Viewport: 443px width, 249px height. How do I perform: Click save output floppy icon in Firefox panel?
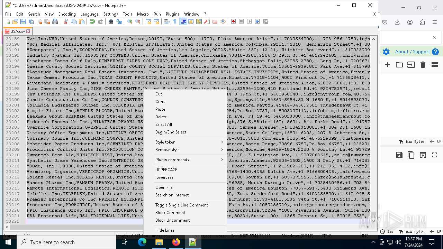pos(399,155)
